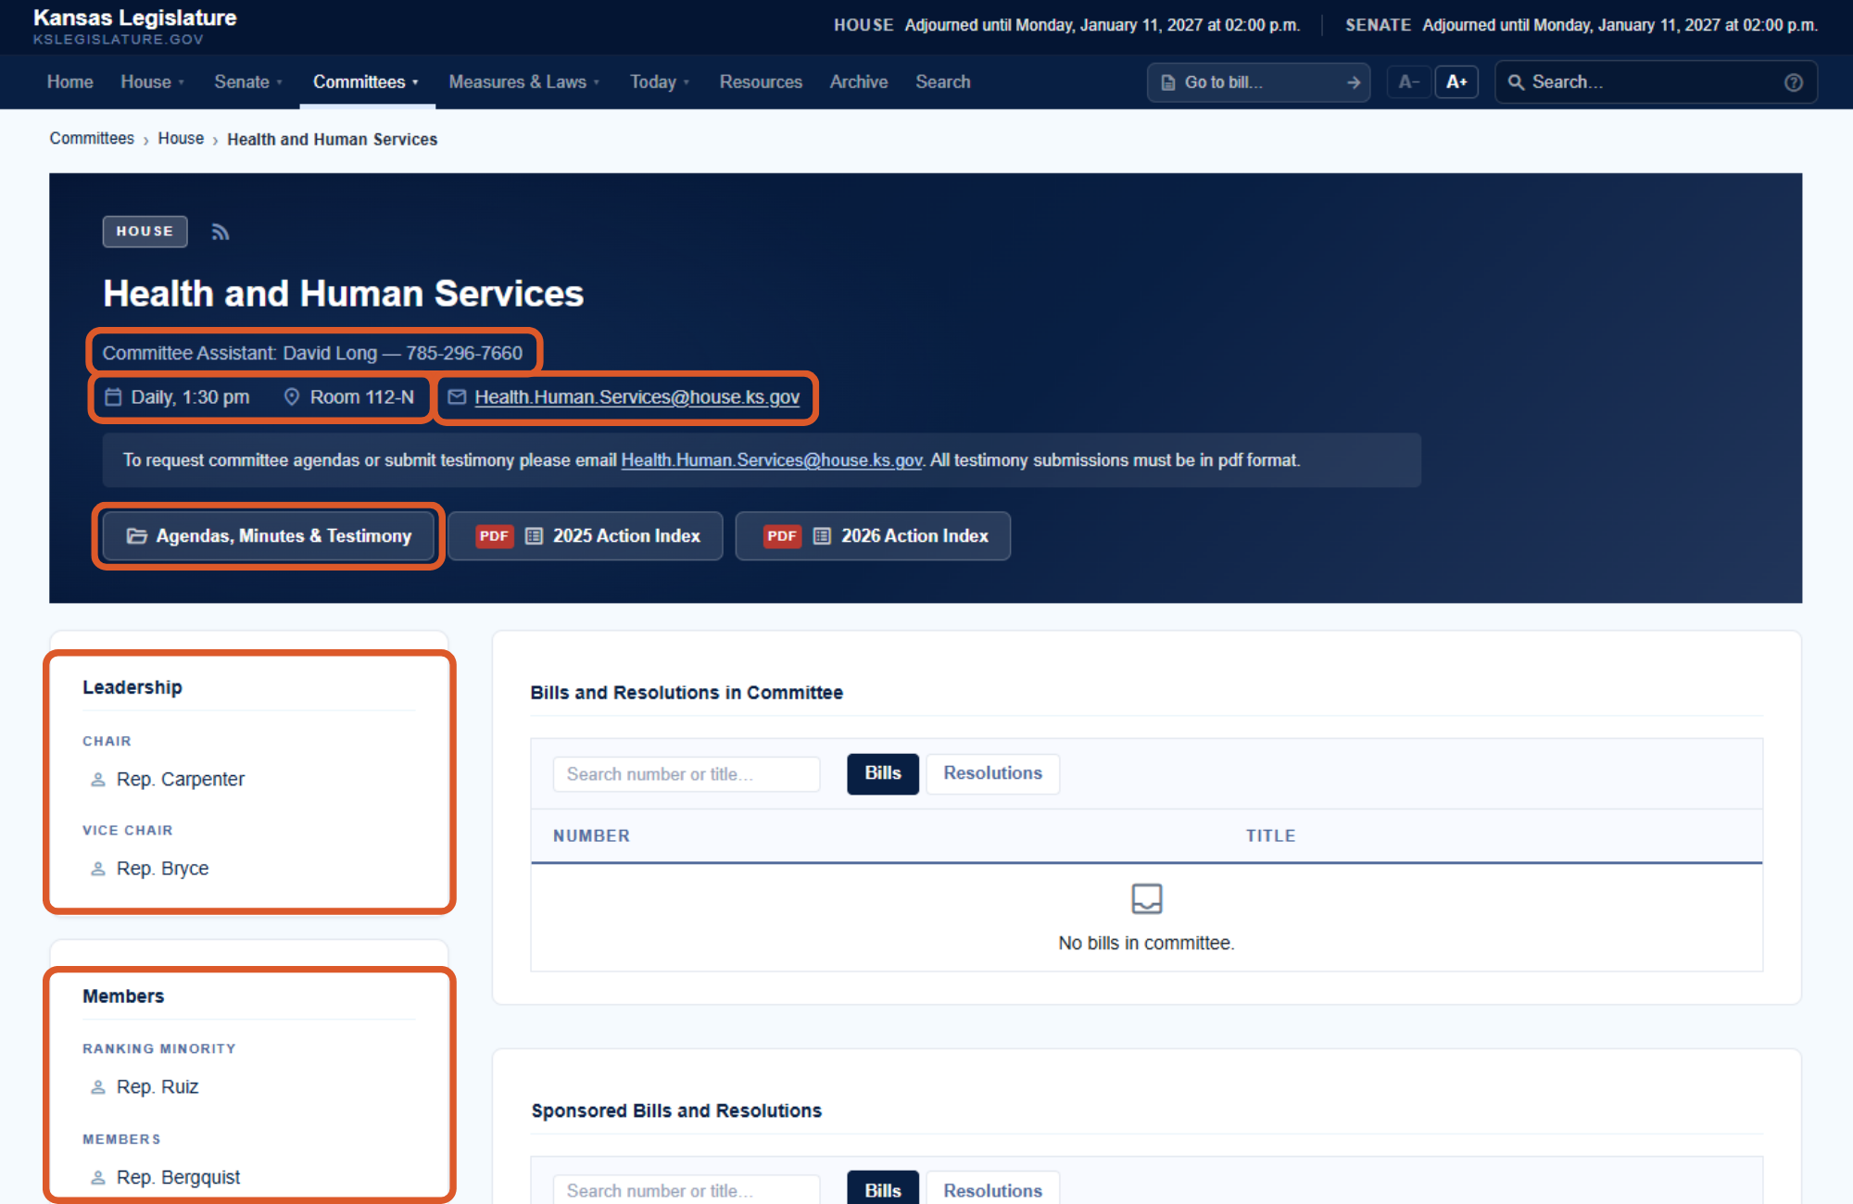1853x1204 pixels.
Task: Open Agendas, Minutes & Testimony button
Action: (x=269, y=536)
